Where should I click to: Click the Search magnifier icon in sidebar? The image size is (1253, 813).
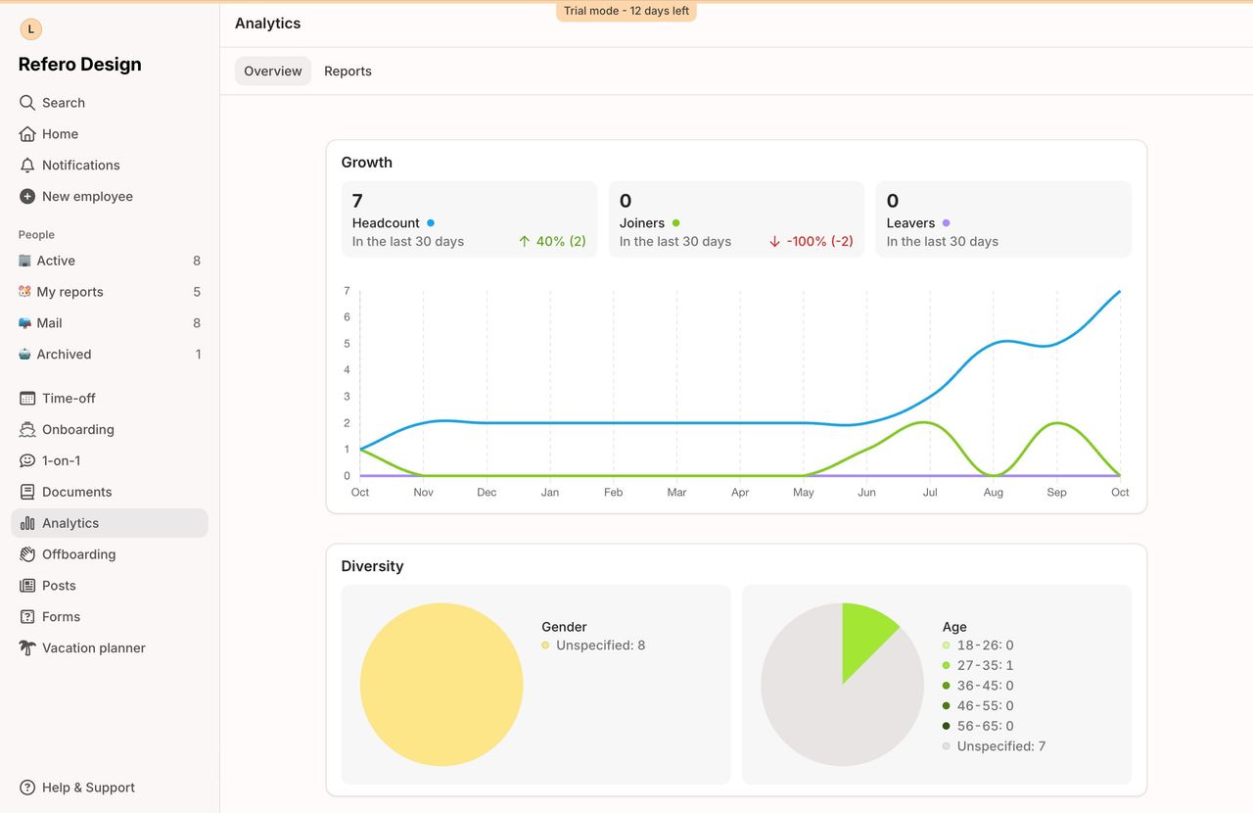click(27, 103)
